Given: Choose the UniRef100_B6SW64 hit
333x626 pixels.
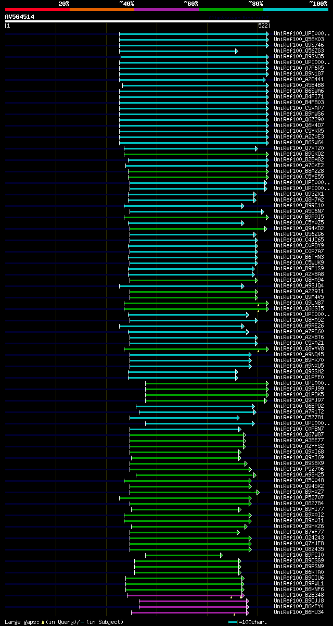Looking at the screenshot, I should [299, 142].
